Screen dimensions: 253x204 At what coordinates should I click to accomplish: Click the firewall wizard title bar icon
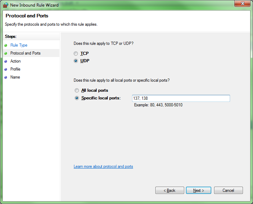(6, 5)
